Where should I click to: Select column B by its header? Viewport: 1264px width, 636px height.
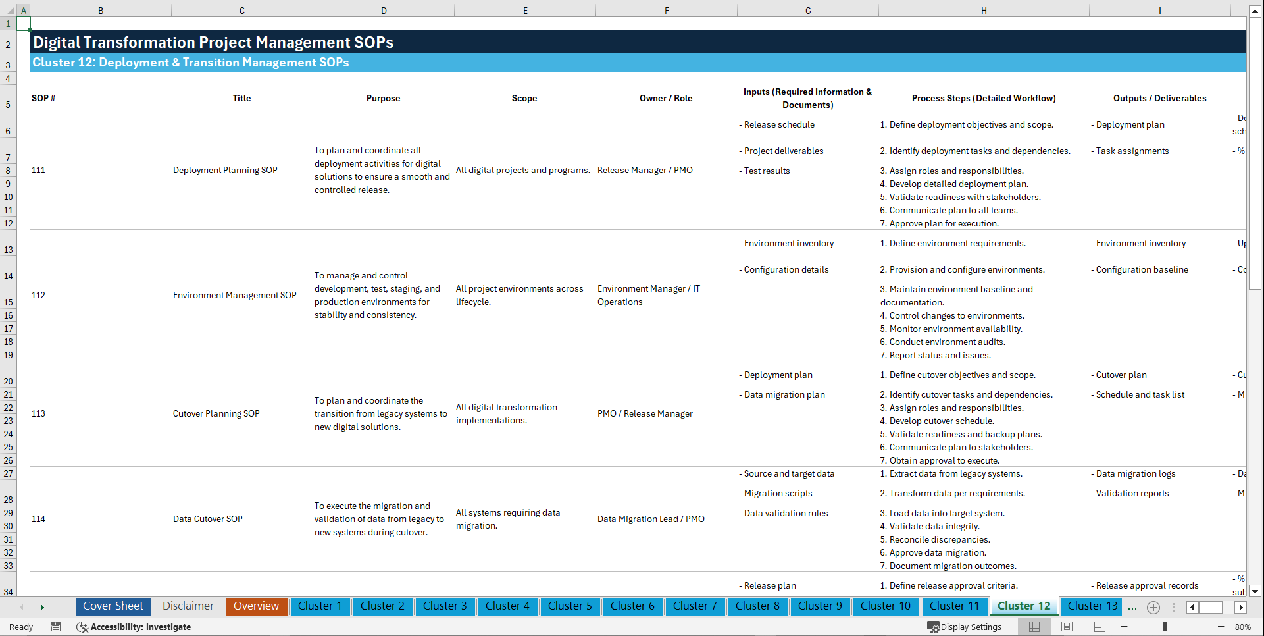101,11
